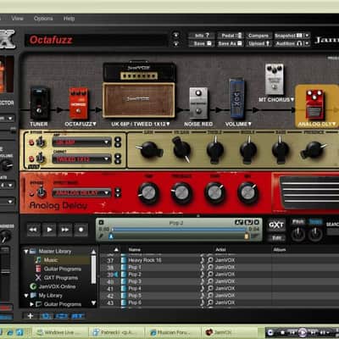Select Guitar Programs under Master Library
The image size is (339, 339).
coord(63,269)
